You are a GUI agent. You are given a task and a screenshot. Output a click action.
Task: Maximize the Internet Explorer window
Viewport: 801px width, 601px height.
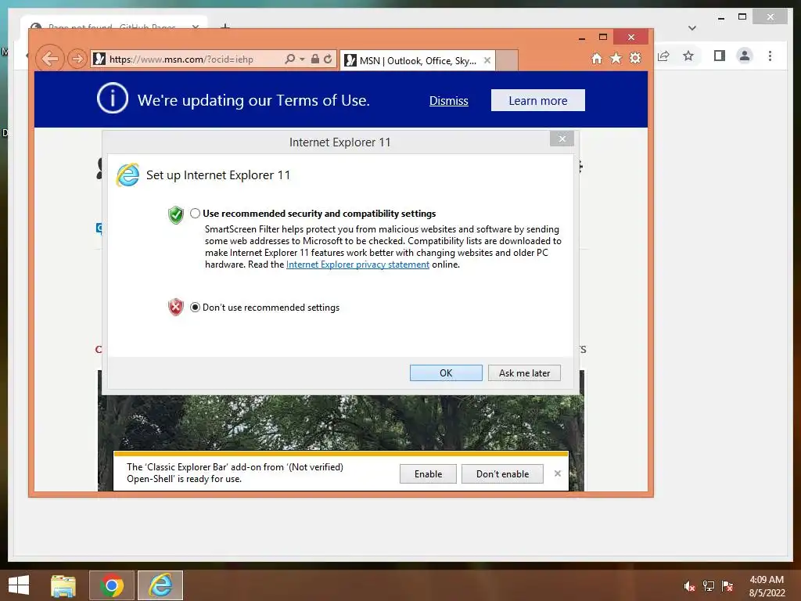pos(603,37)
